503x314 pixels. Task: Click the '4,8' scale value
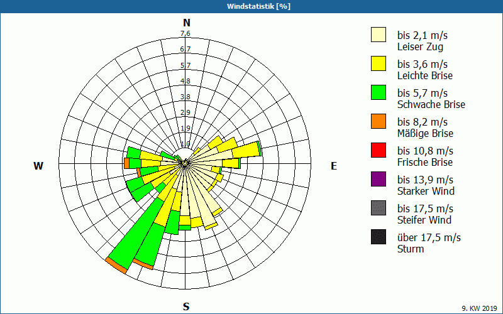185,81
